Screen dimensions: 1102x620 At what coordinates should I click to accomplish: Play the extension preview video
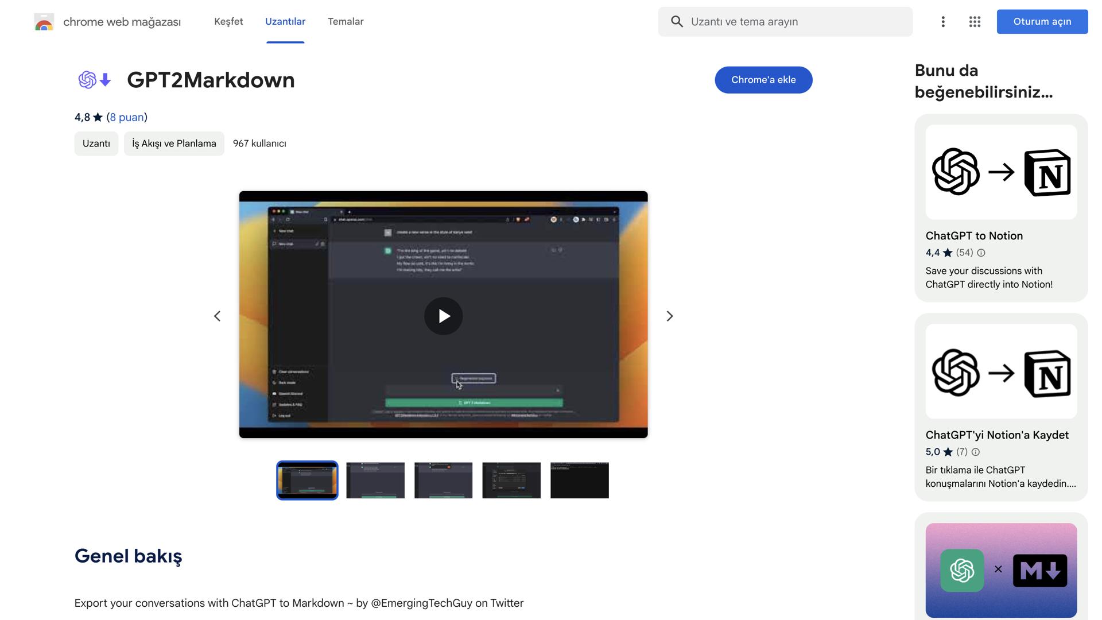443,316
